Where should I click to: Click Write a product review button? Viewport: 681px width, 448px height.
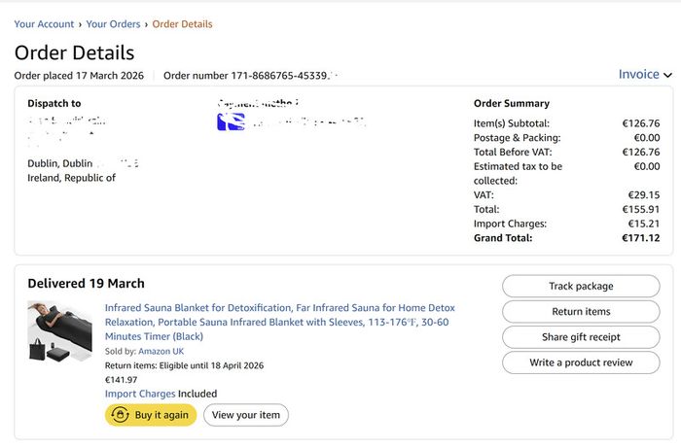pos(581,362)
